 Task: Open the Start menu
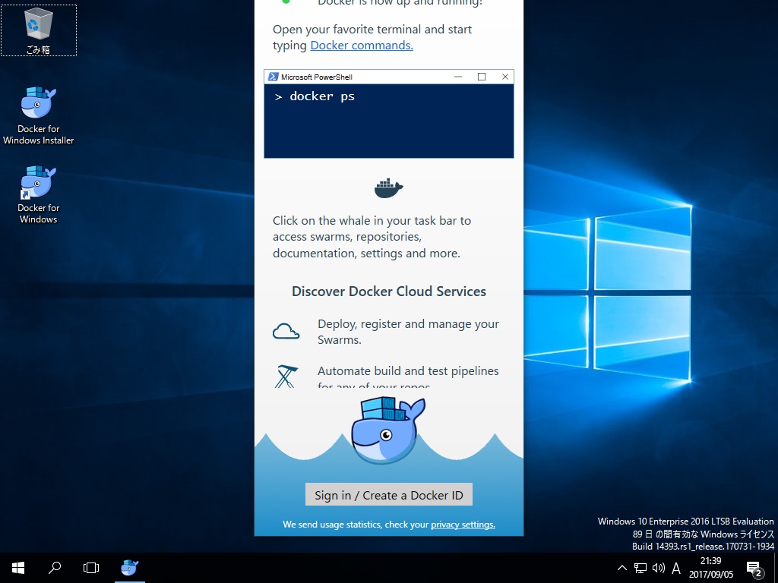17,568
